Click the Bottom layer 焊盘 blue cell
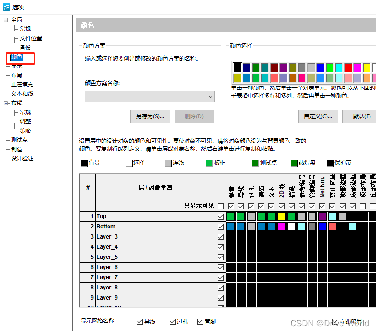The width and height of the screenshot is (376, 331). tap(230, 227)
